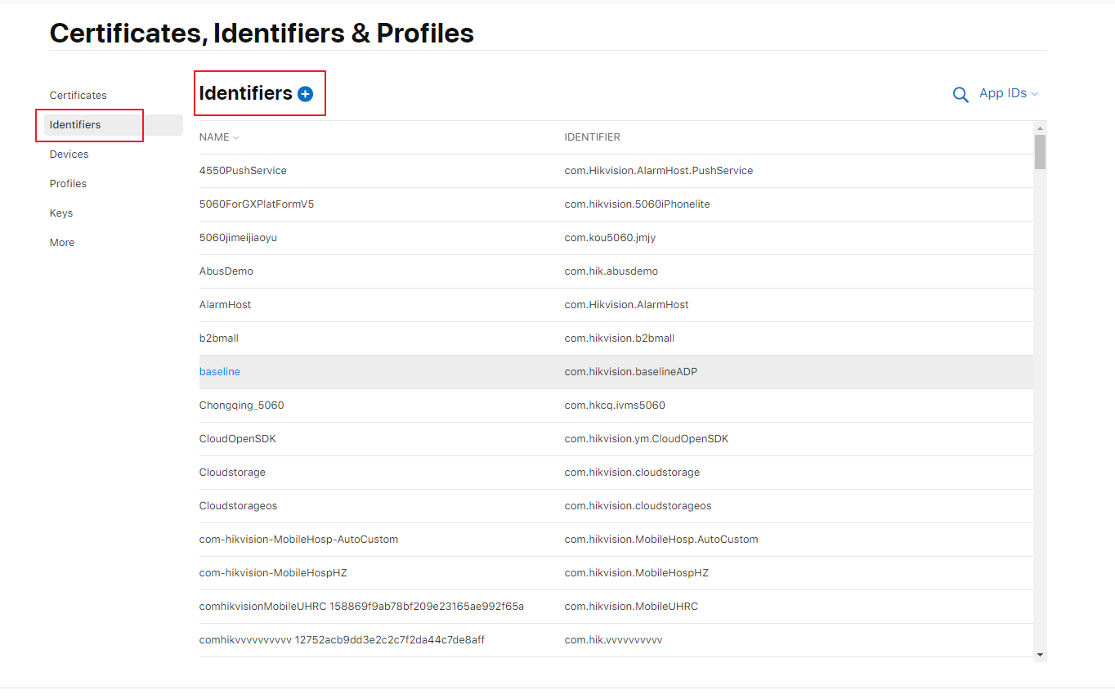The height and width of the screenshot is (699, 1115).
Task: Click identifier com.hikvision.MobileHosp.AutoCustom
Action: point(661,540)
